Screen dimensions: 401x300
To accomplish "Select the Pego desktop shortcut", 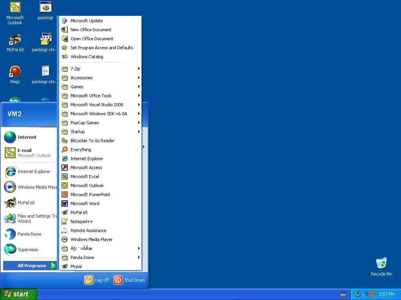I will (15, 75).
